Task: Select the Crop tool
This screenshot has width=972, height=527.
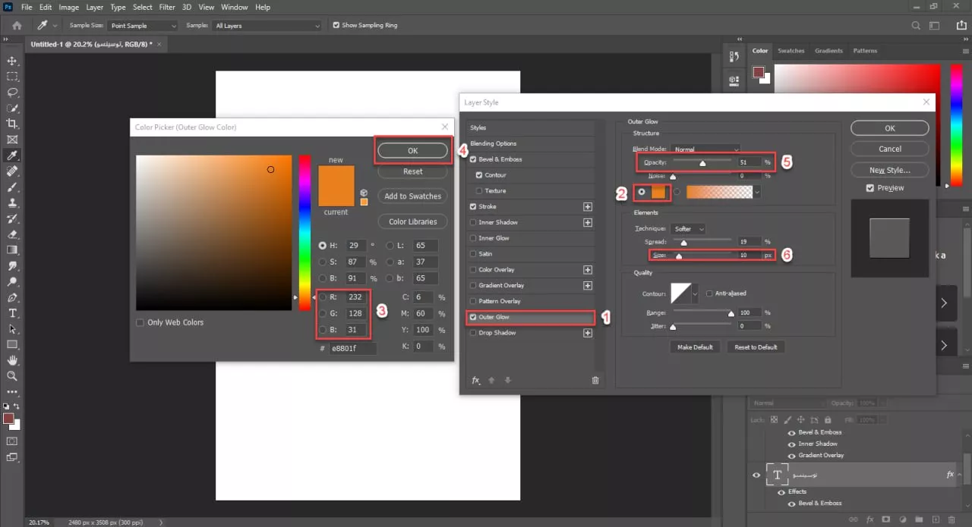Action: (12, 124)
